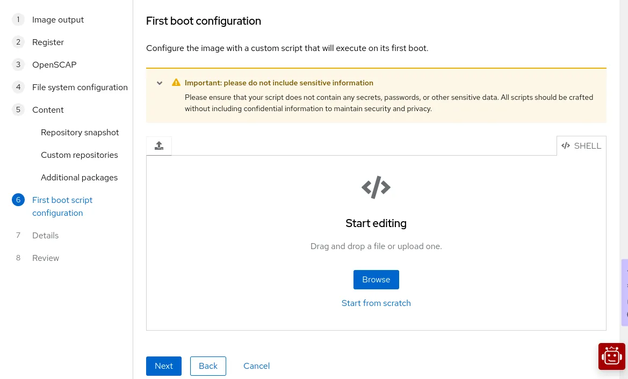The image size is (628, 379).
Task: Open the Content step
Action: coord(48,110)
